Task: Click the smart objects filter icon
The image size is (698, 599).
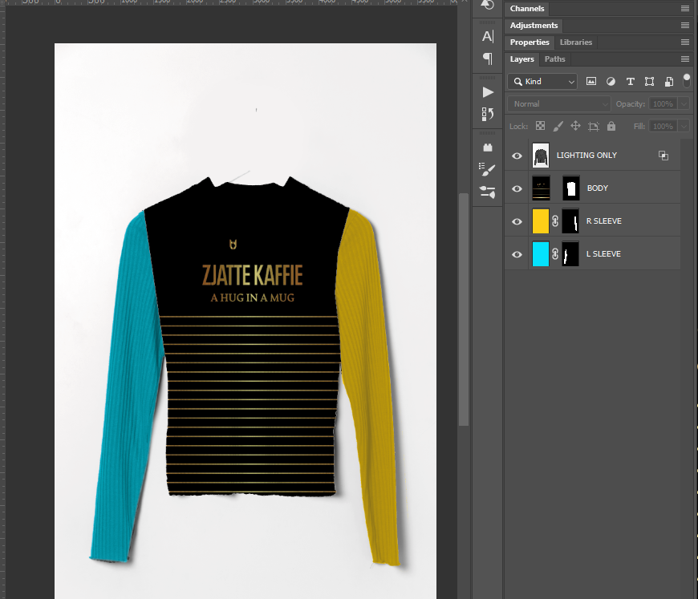Action: pos(668,81)
